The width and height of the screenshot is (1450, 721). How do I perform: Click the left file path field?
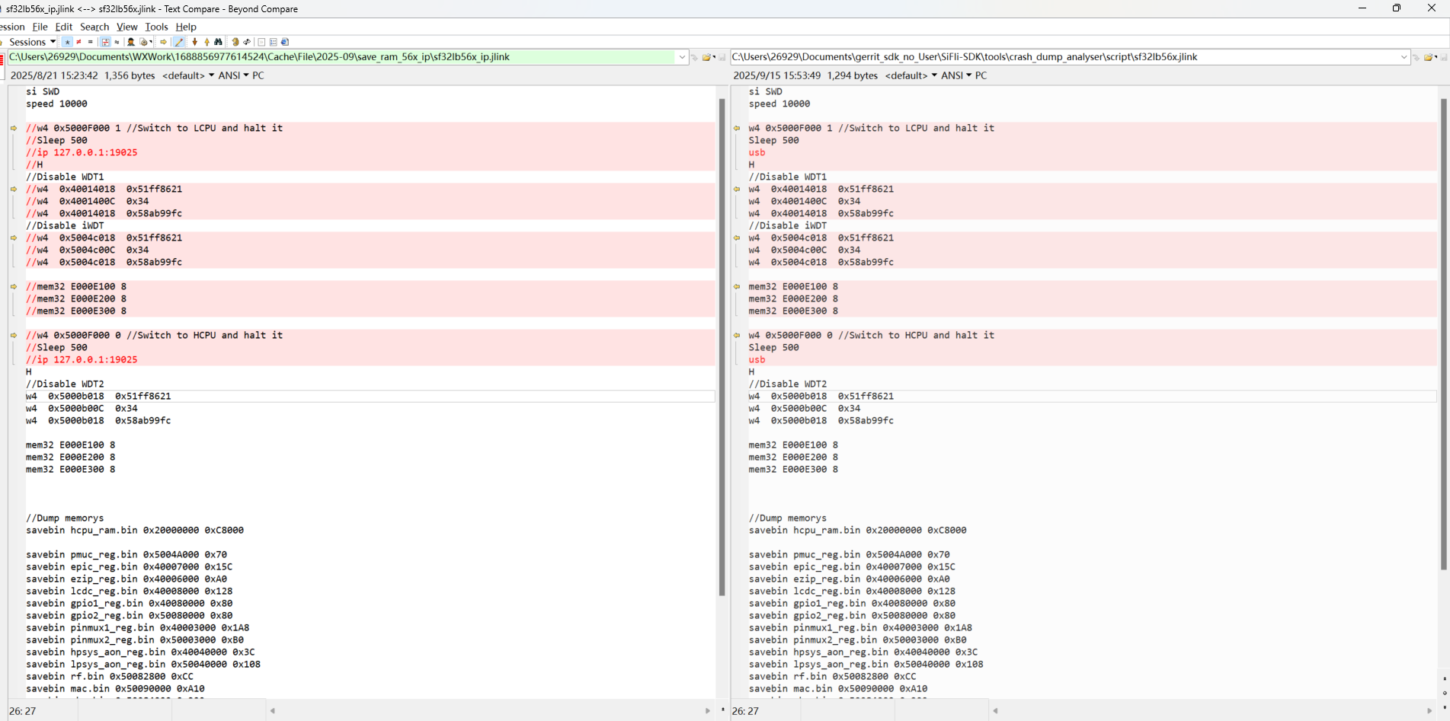pos(341,57)
